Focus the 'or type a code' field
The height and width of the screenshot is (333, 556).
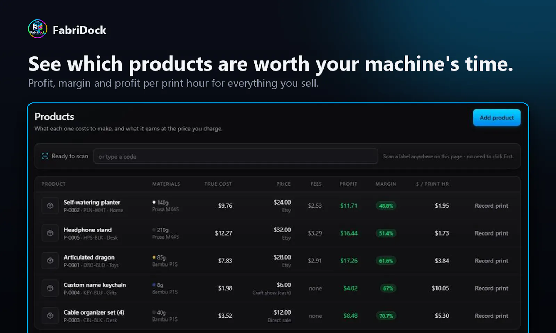[x=236, y=156]
